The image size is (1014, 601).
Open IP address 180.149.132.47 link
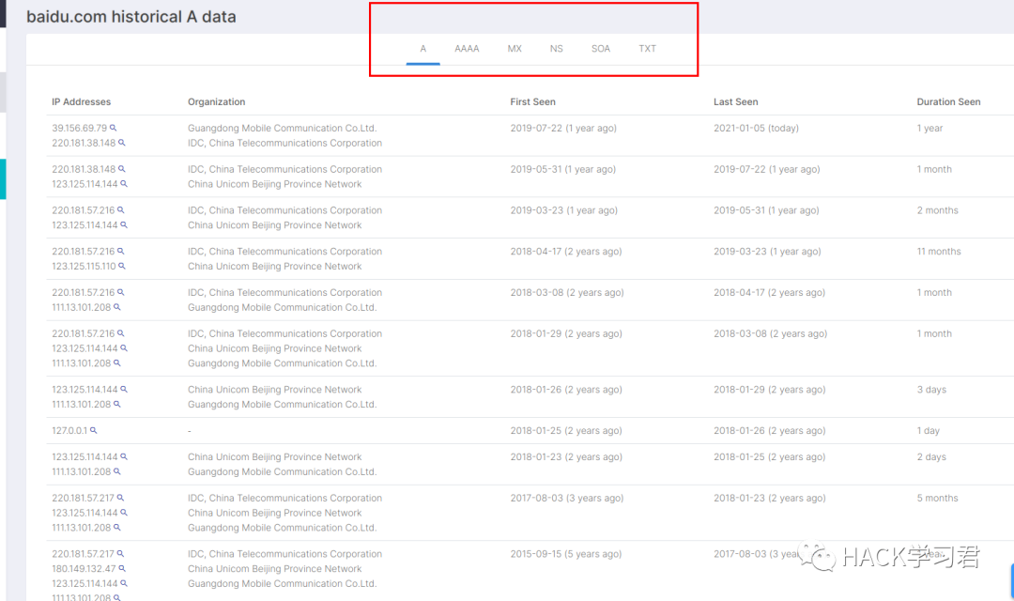[x=84, y=569]
